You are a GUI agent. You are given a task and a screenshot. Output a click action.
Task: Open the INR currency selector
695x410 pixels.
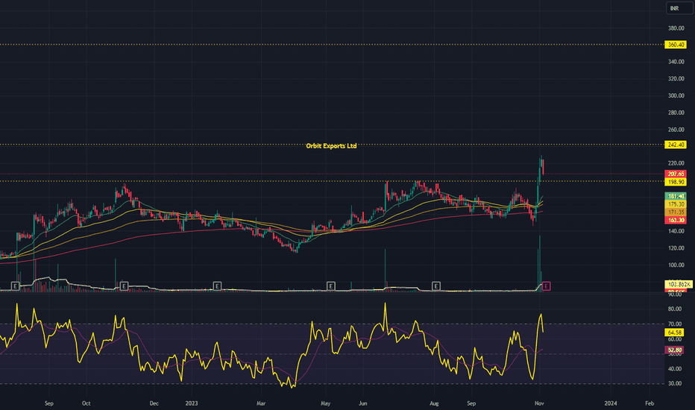679,8
